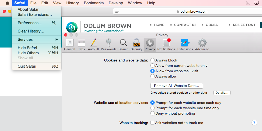Screen dimensions: 262x131
Task: Click Remove All Website Data… button
Action: pyautogui.click(x=177, y=86)
